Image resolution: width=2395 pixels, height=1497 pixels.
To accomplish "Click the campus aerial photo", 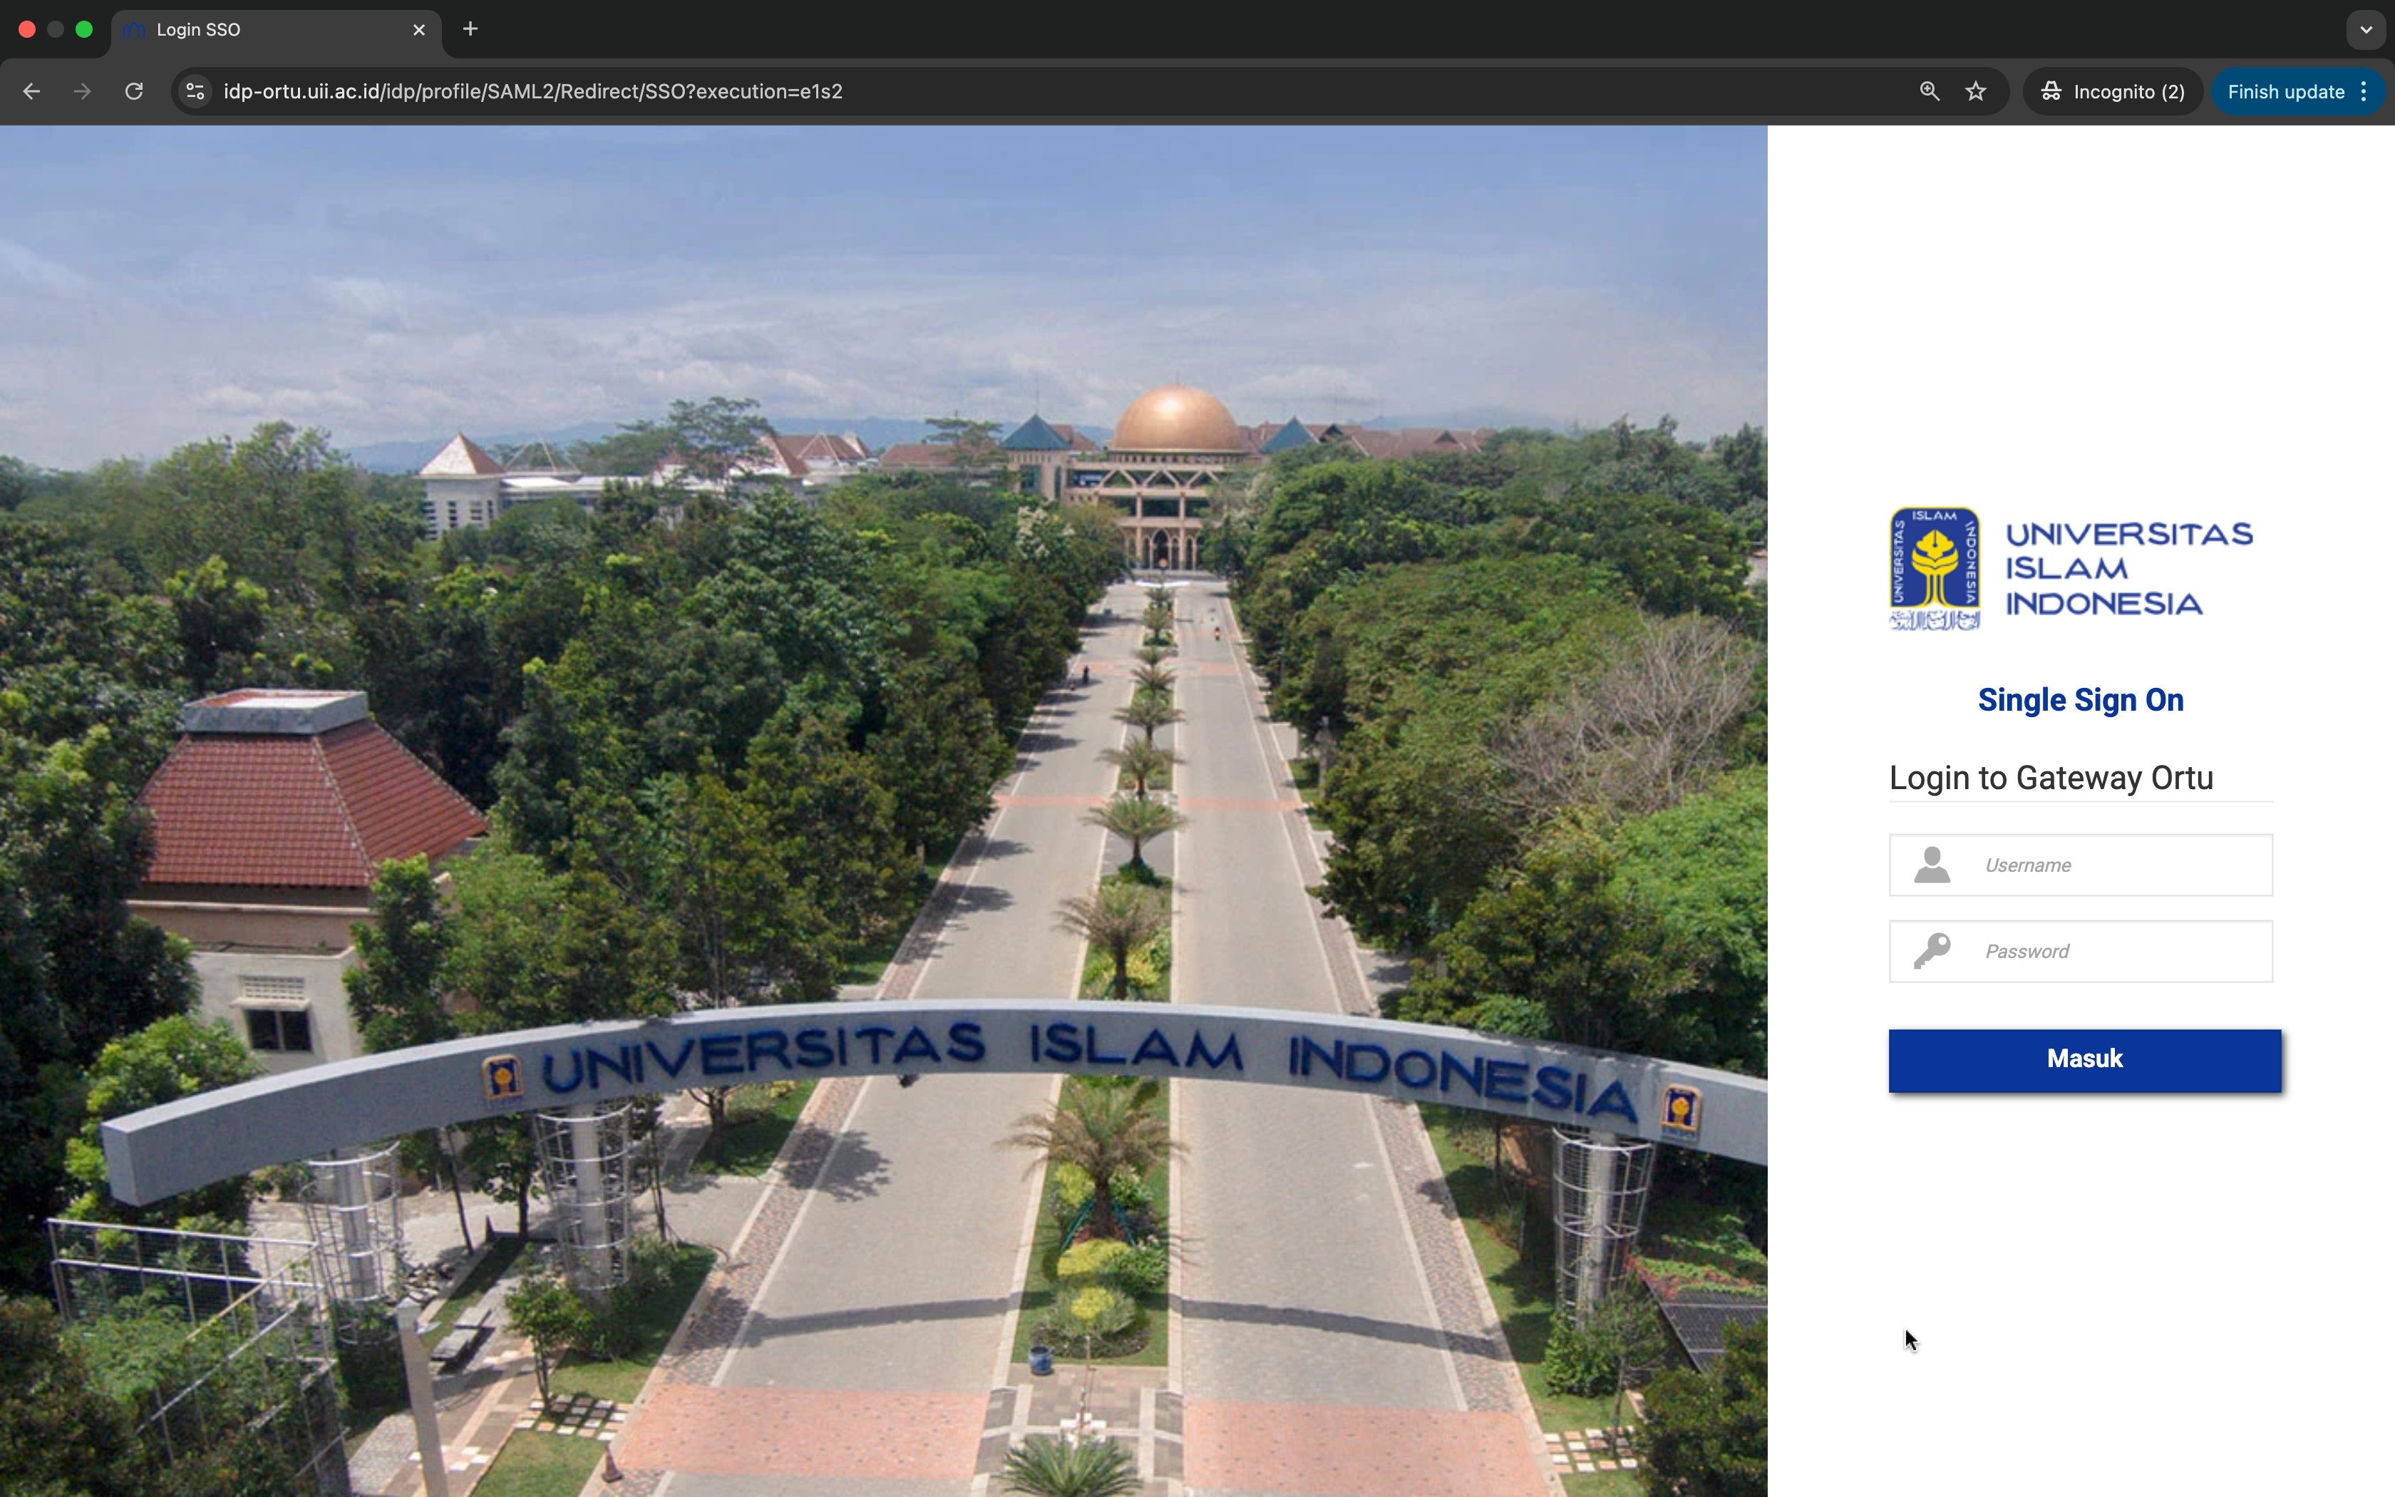I will click(884, 811).
